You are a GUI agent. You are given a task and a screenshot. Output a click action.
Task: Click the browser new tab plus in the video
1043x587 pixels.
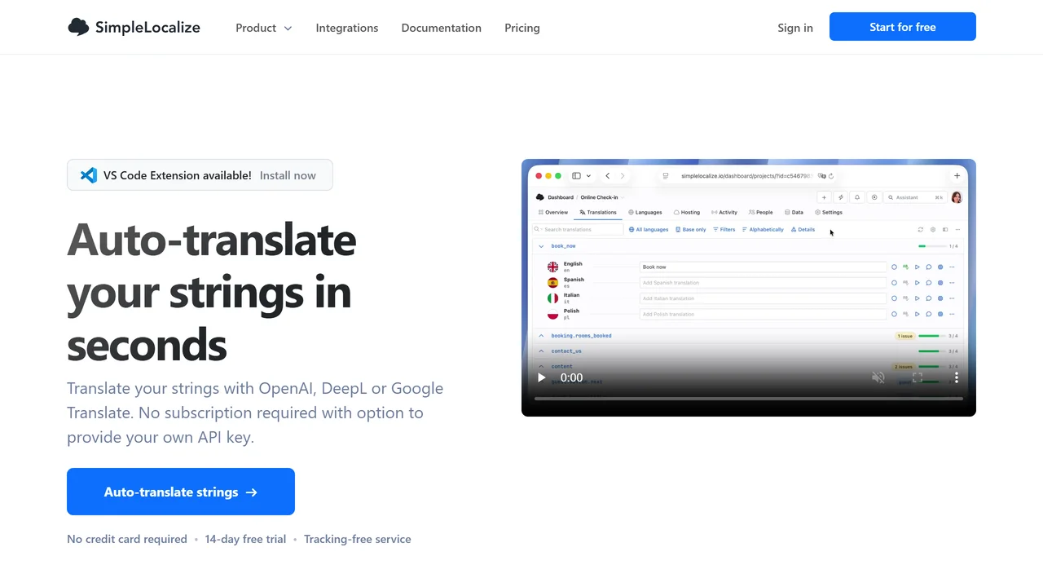point(957,175)
